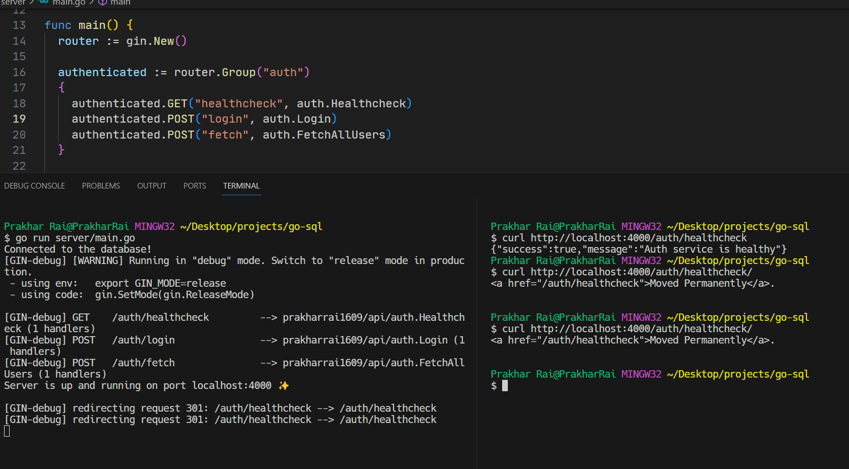The image size is (849, 469).
Task: Focus the right terminal's empty prompt cursor
Action: point(504,386)
